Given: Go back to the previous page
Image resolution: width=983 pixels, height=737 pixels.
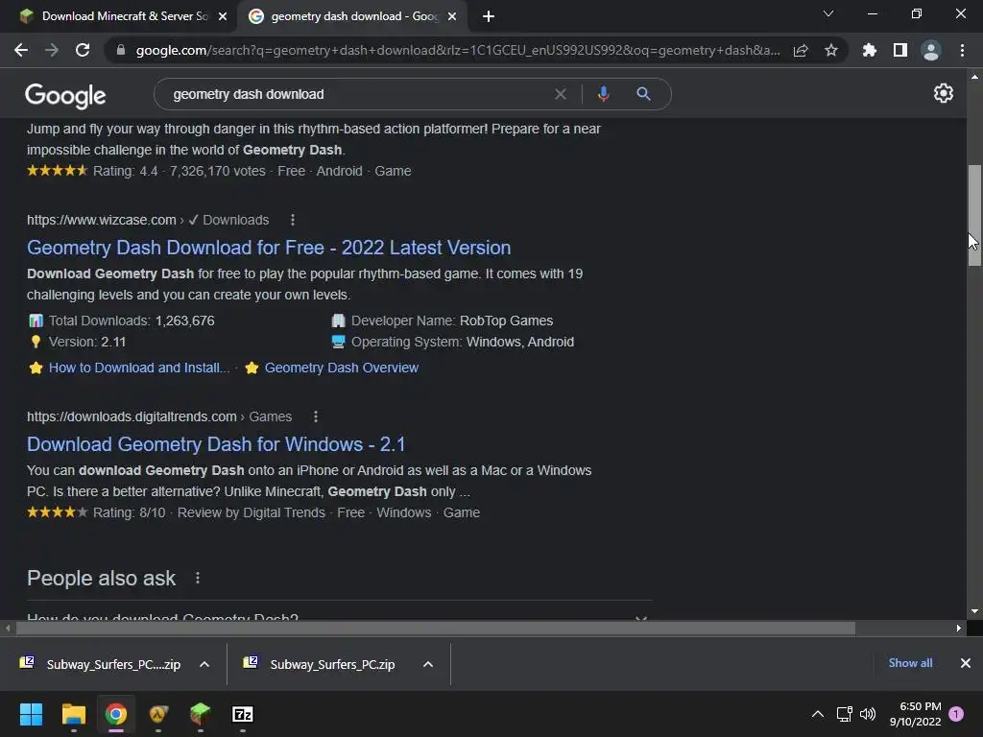Looking at the screenshot, I should (x=21, y=50).
